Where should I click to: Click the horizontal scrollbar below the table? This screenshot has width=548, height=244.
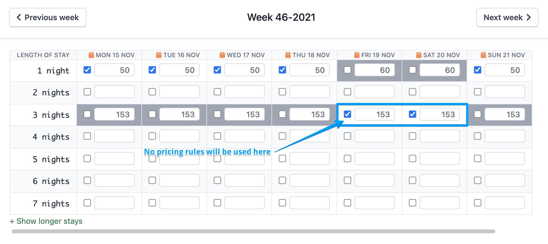(x=253, y=231)
